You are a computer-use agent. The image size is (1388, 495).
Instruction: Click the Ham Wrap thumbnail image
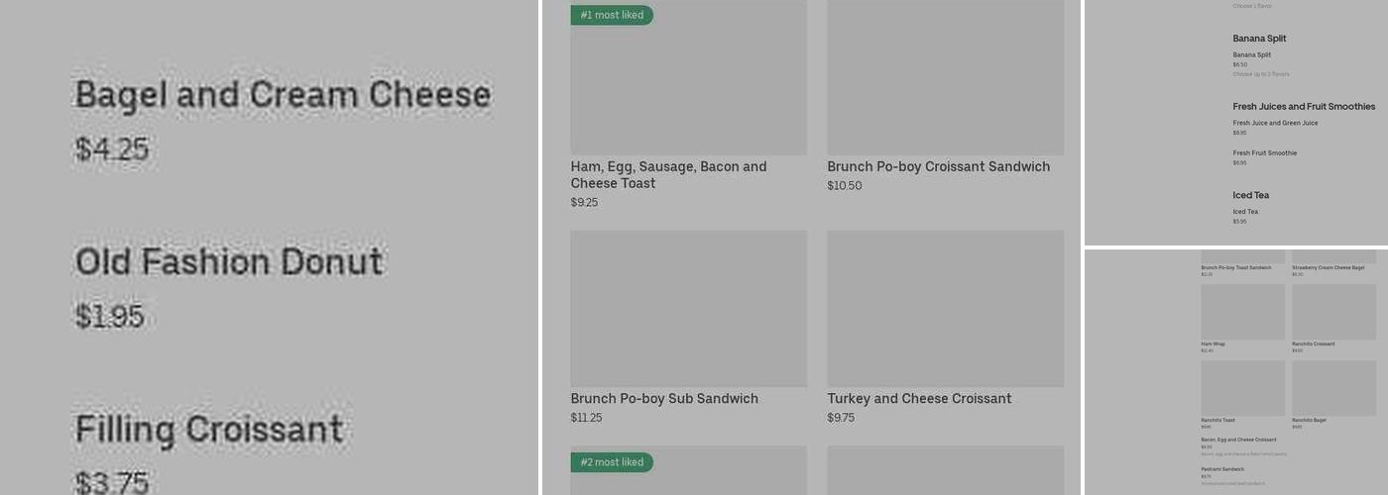point(1242,312)
